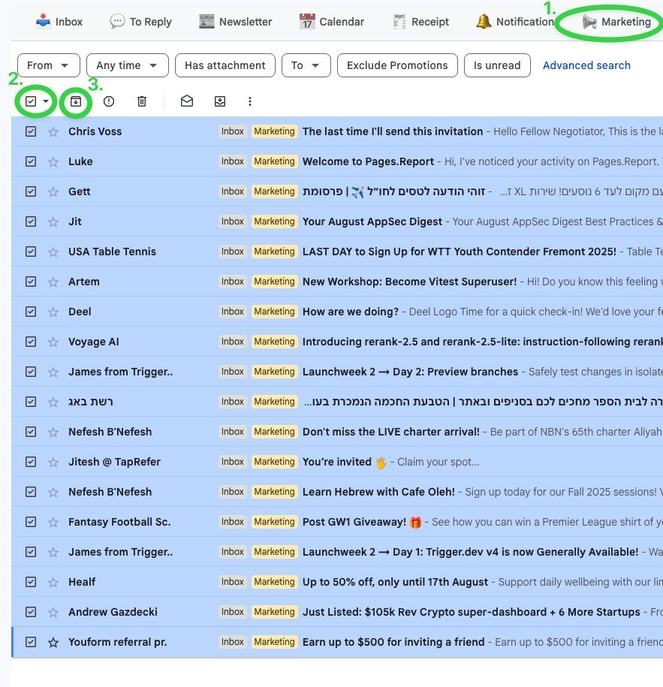Apply the Is unread filter

[x=497, y=65]
